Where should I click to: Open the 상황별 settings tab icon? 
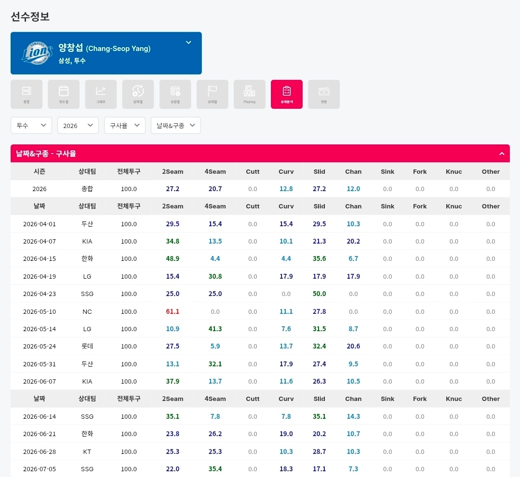pos(175,94)
